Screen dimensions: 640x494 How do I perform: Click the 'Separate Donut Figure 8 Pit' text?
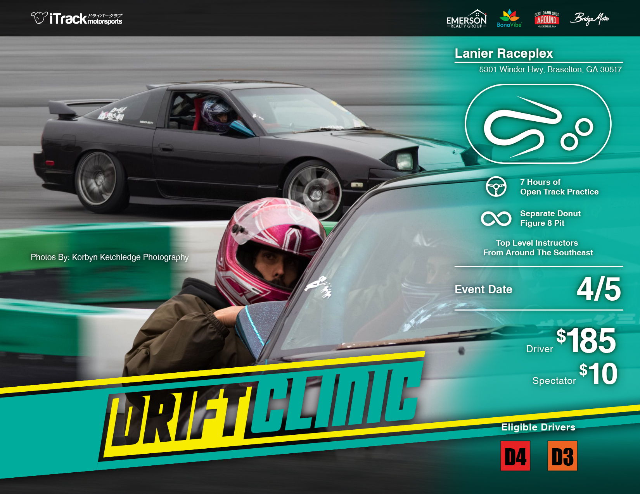550,218
